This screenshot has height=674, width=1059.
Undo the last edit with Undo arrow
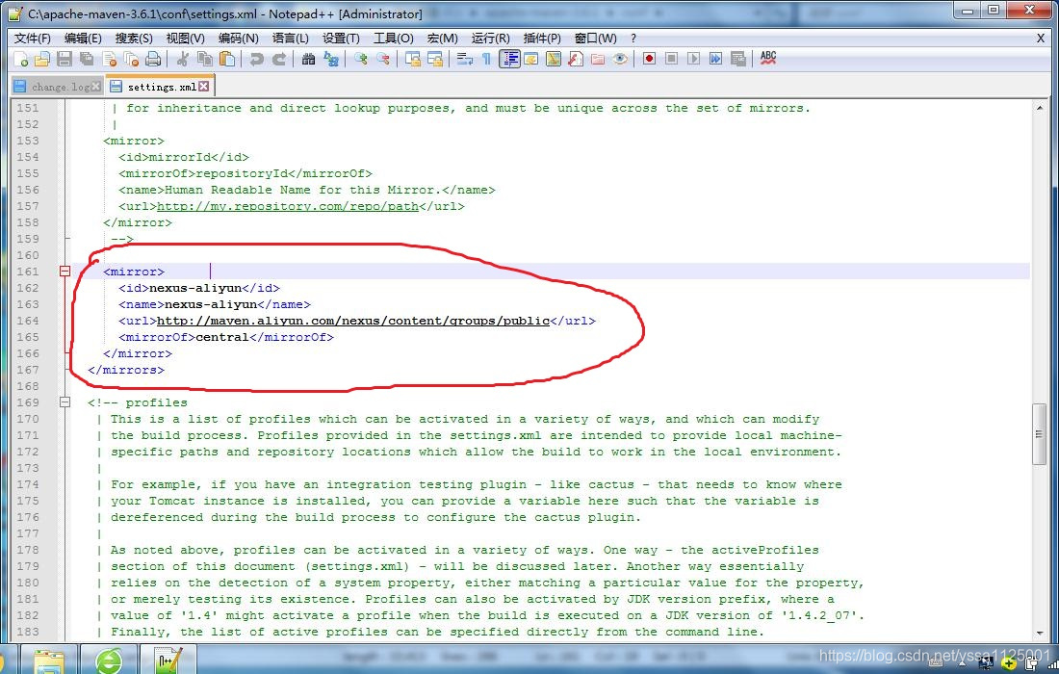click(256, 60)
